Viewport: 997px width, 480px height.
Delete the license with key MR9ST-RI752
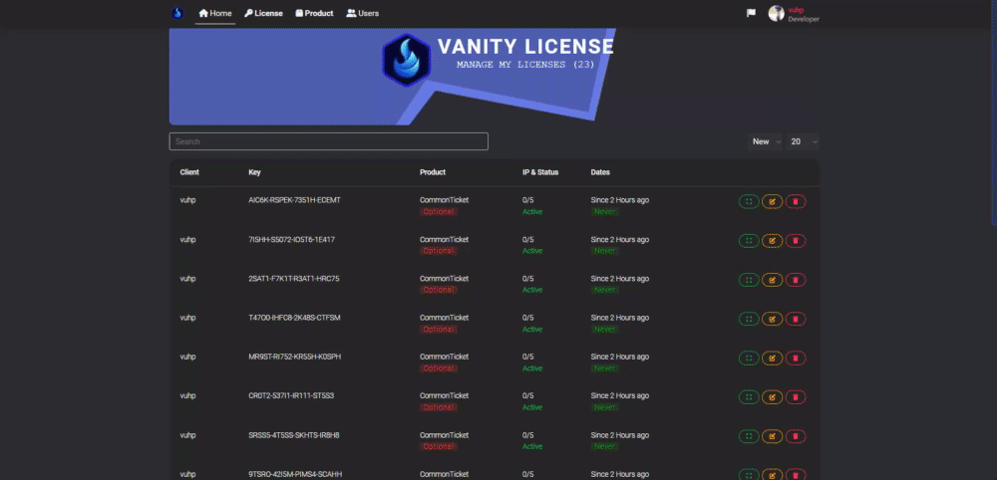click(796, 359)
